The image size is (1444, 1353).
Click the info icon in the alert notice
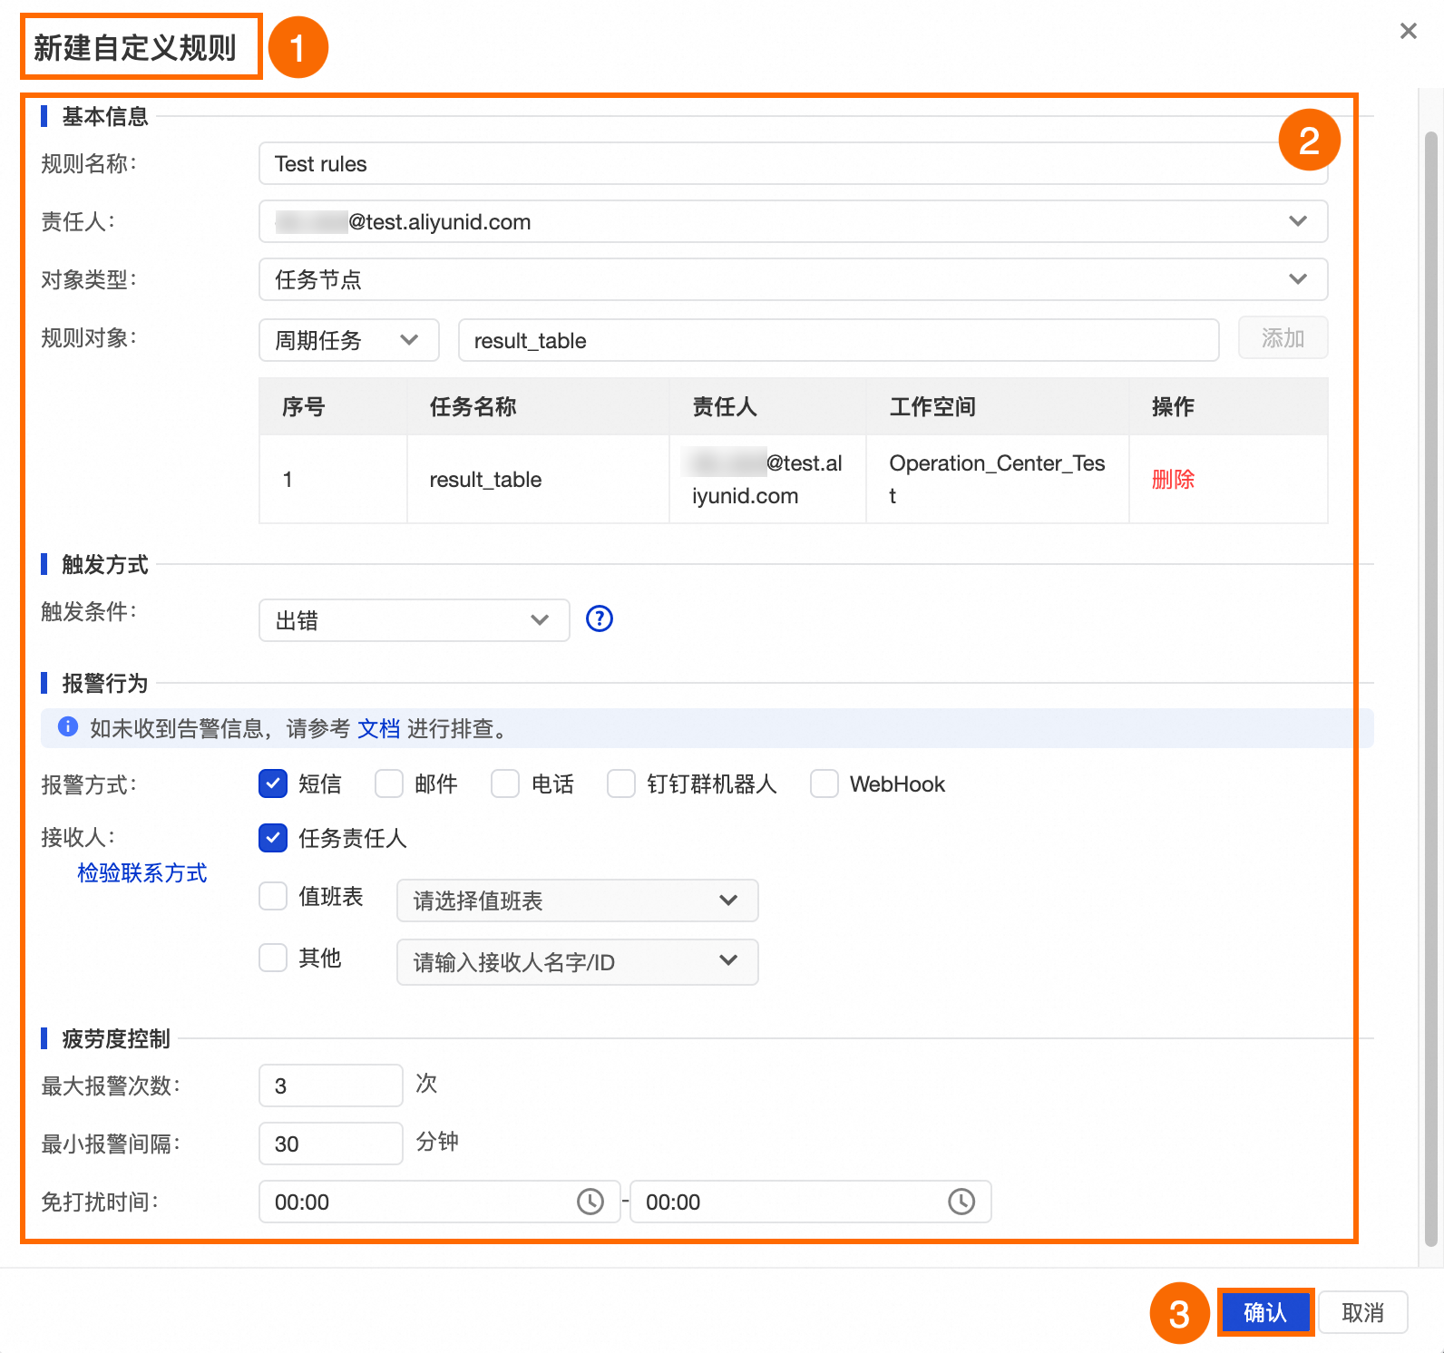click(x=67, y=726)
